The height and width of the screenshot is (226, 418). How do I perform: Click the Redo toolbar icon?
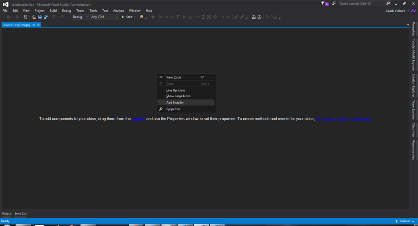pyautogui.click(x=62, y=17)
